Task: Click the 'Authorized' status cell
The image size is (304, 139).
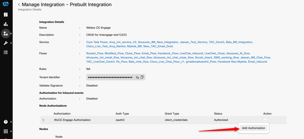Action: 221,120
